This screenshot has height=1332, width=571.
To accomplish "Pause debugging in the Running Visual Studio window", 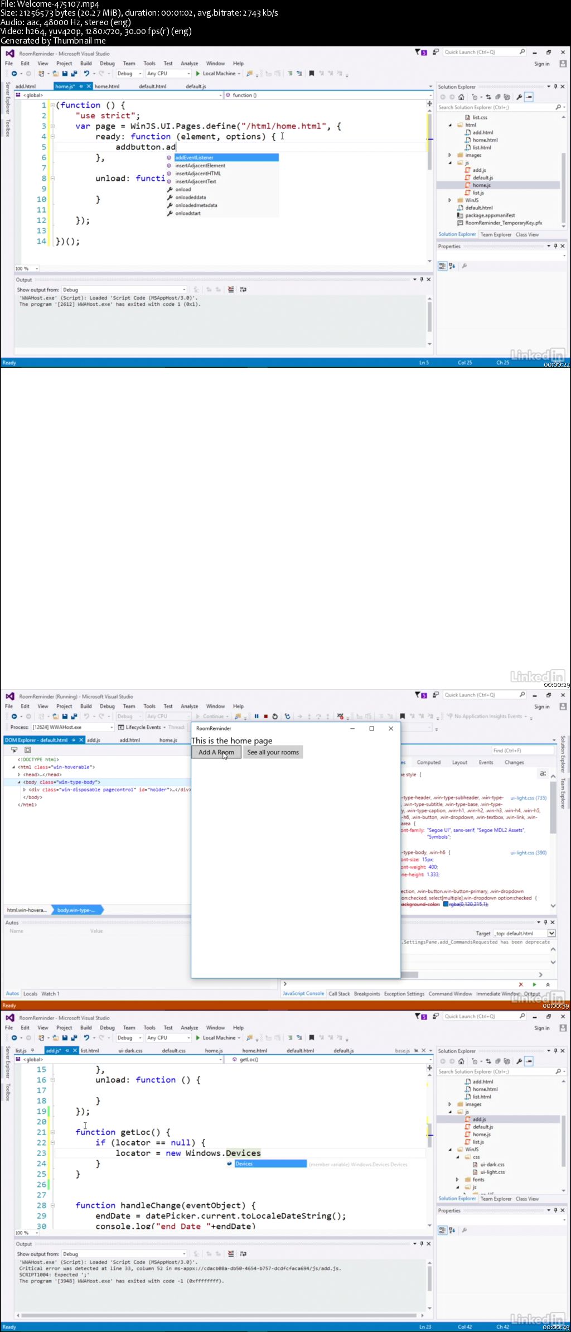I will [257, 716].
